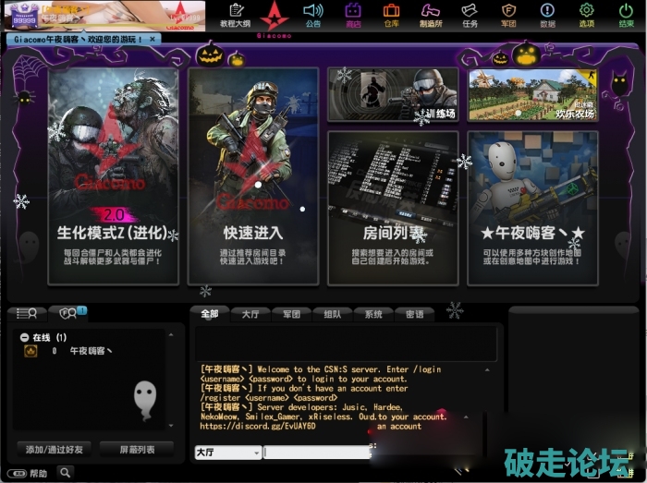Click the 添加/通过好友 button
The width and height of the screenshot is (647, 483).
pos(56,450)
